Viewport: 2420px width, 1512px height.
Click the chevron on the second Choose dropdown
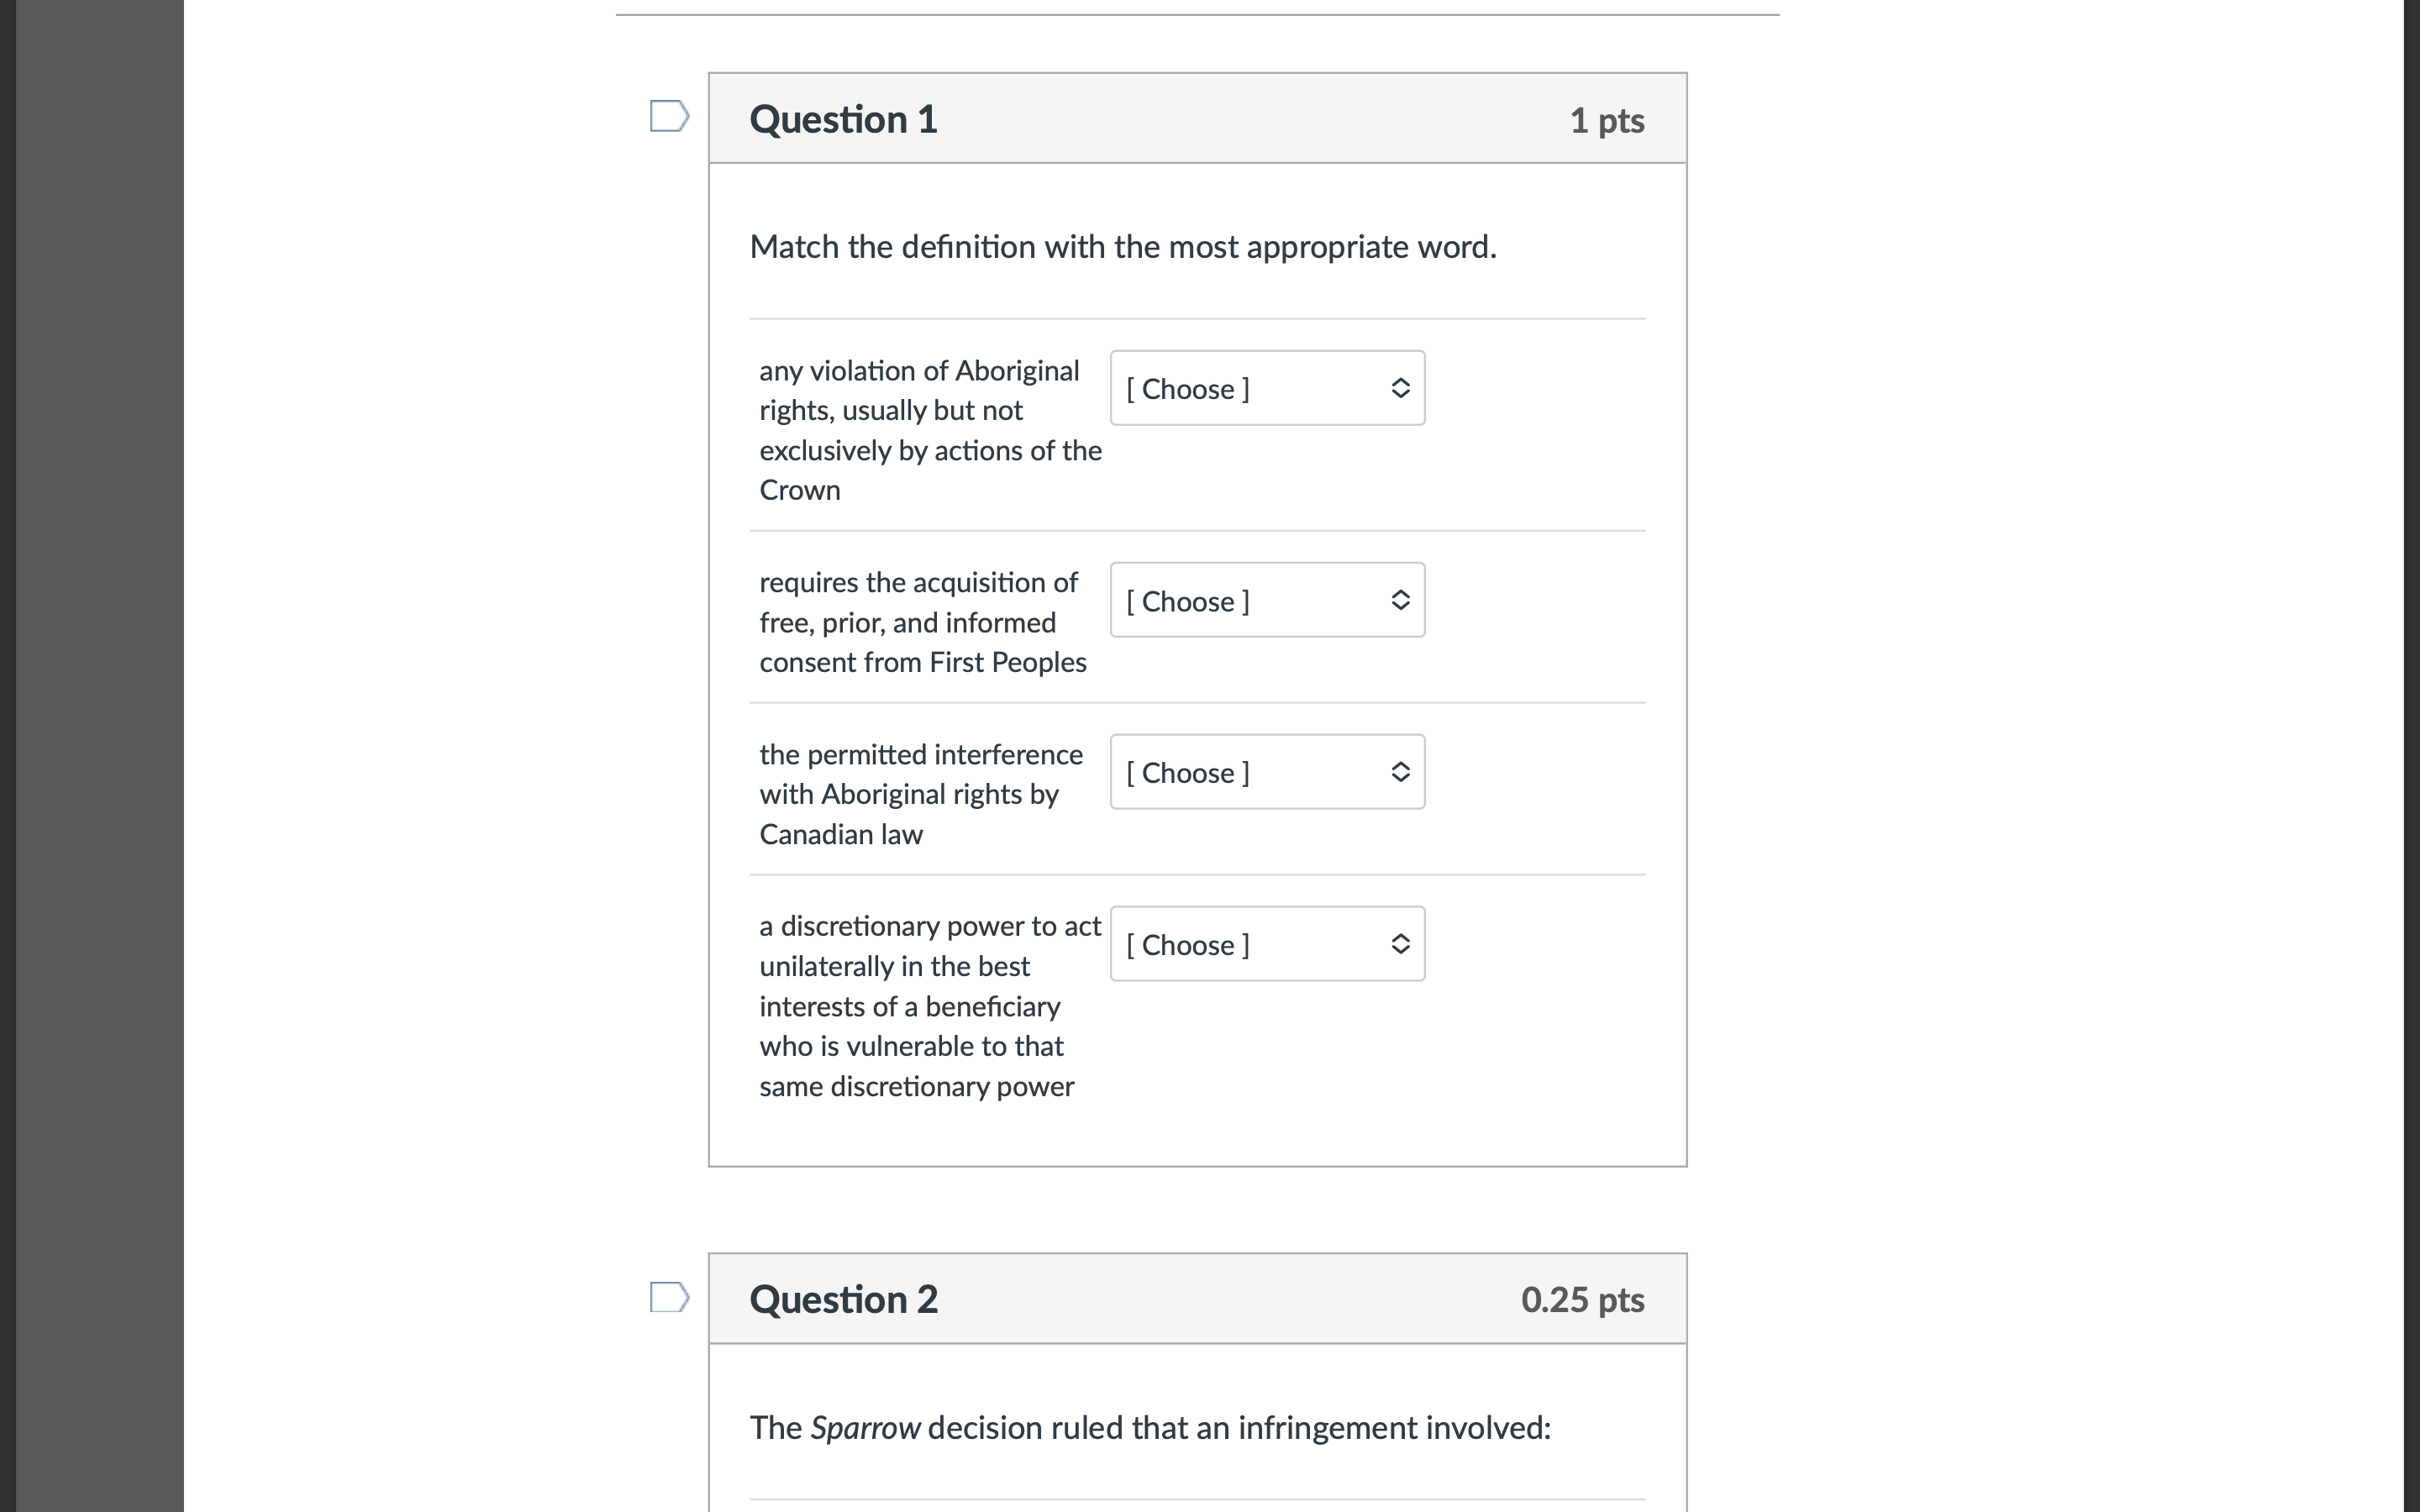point(1400,600)
